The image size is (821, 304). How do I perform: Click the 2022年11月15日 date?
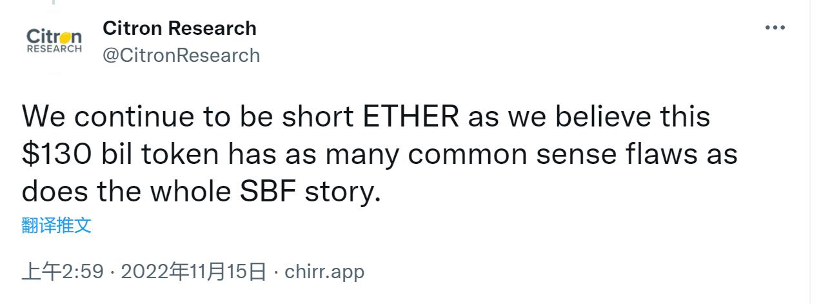pos(193,272)
